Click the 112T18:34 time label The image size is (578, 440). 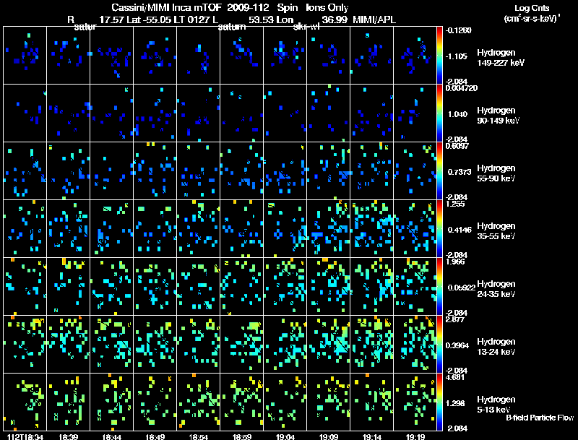pyautogui.click(x=25, y=436)
